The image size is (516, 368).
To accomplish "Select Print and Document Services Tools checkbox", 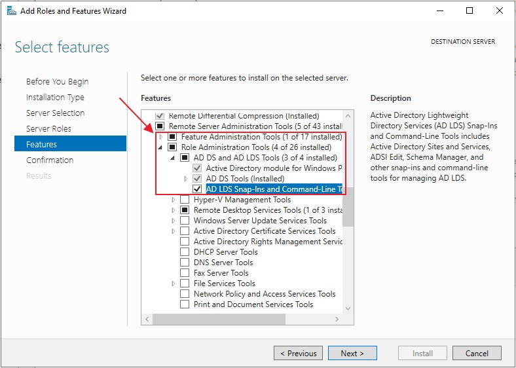I will (185, 304).
